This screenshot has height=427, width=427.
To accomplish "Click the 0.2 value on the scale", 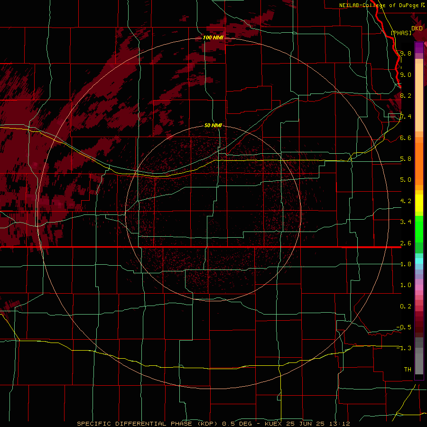I will tap(406, 306).
